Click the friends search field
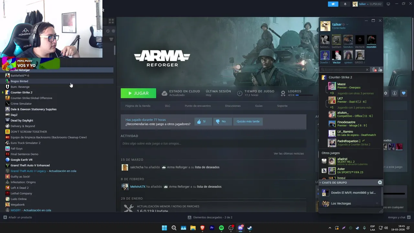This screenshot has width=414, height=233. pos(345,70)
